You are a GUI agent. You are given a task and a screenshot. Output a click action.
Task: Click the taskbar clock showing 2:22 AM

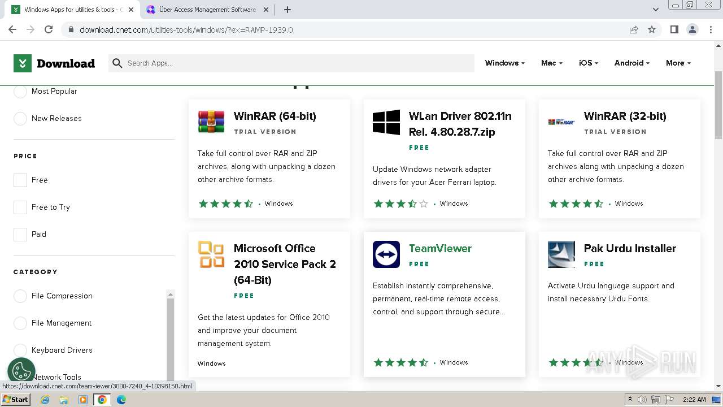pos(694,400)
